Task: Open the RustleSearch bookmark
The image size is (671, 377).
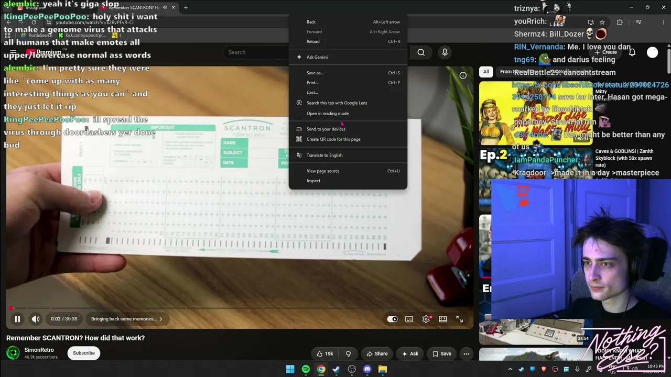Action: pyautogui.click(x=37, y=35)
